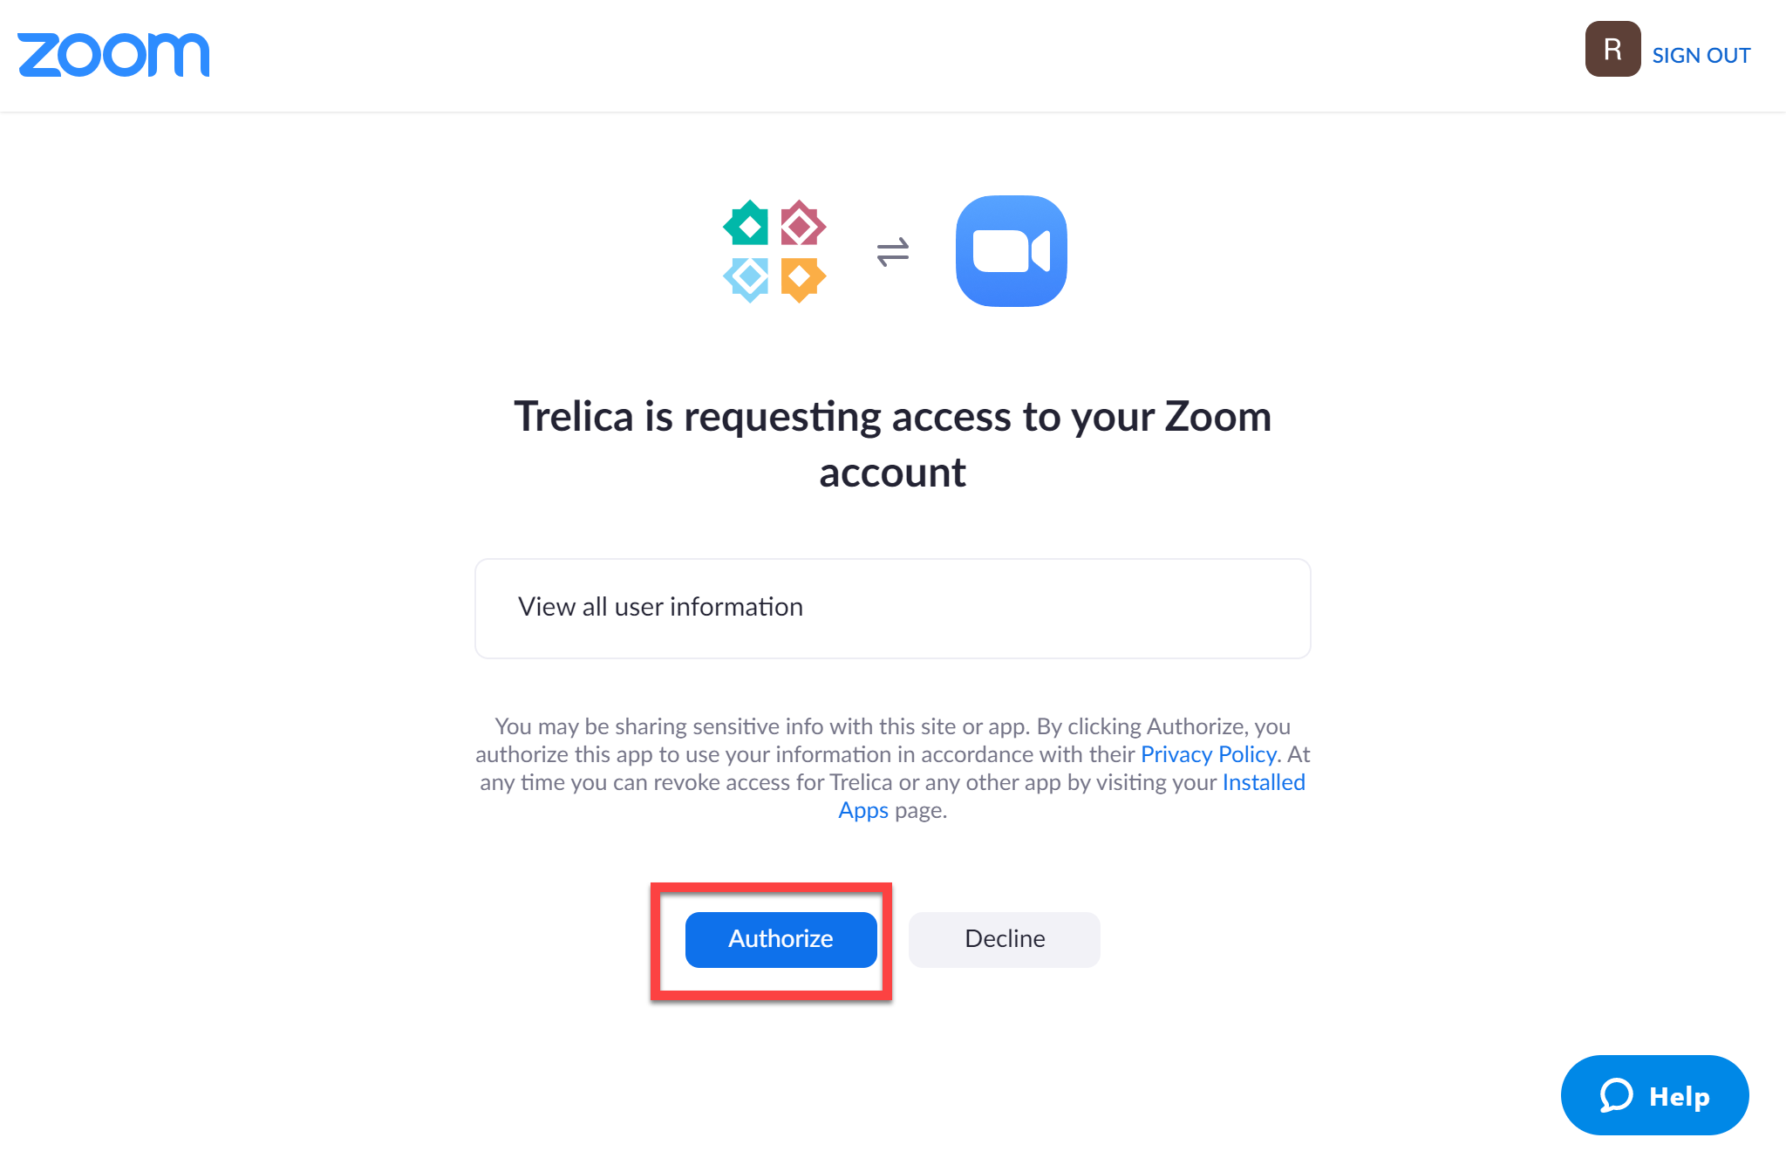Open the Help chat widget
This screenshot has height=1158, width=1786.
coord(1654,1095)
